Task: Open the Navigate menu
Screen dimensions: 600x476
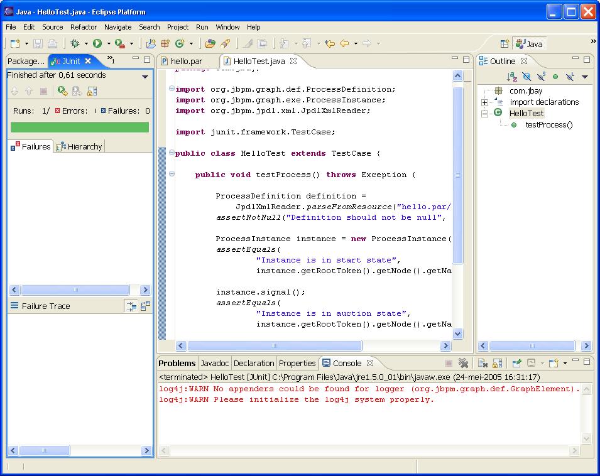Action: pos(118,27)
